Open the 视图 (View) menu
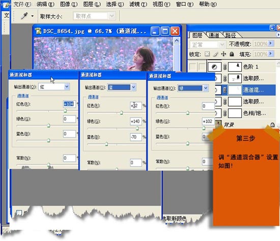Viewport: 280px width, 241px height. coord(161,4)
